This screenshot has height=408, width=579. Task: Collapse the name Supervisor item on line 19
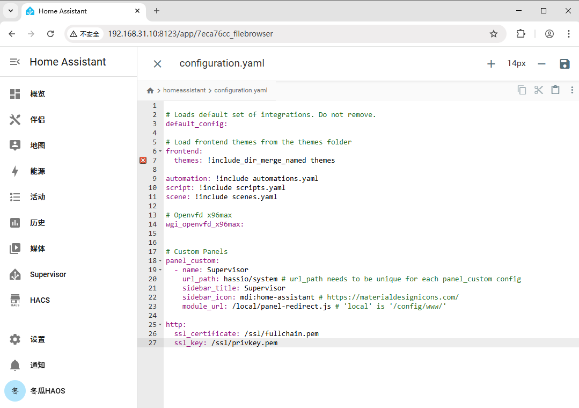coord(160,270)
